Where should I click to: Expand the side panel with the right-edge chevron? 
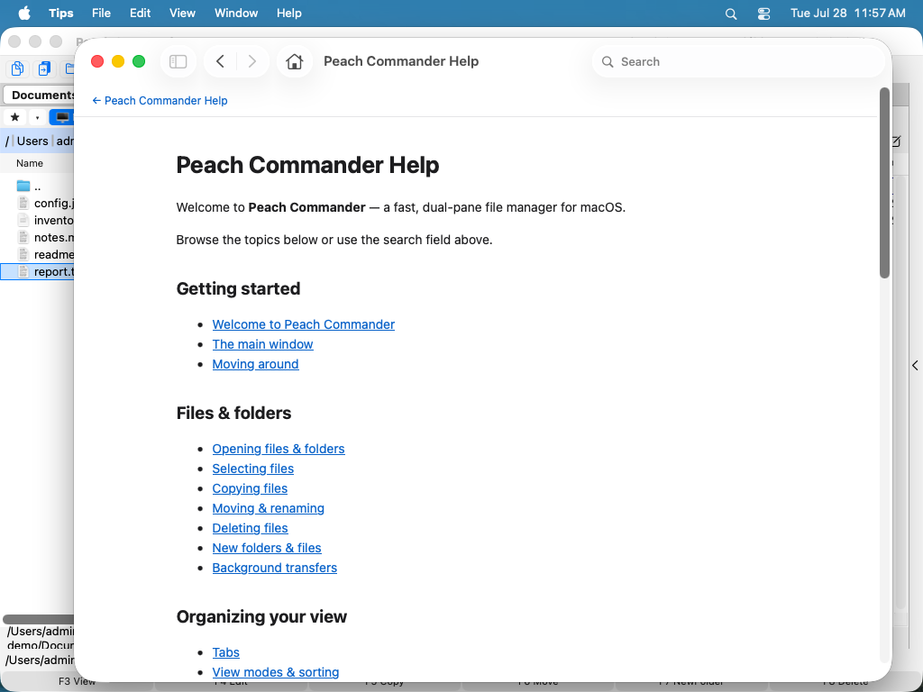pos(915,366)
